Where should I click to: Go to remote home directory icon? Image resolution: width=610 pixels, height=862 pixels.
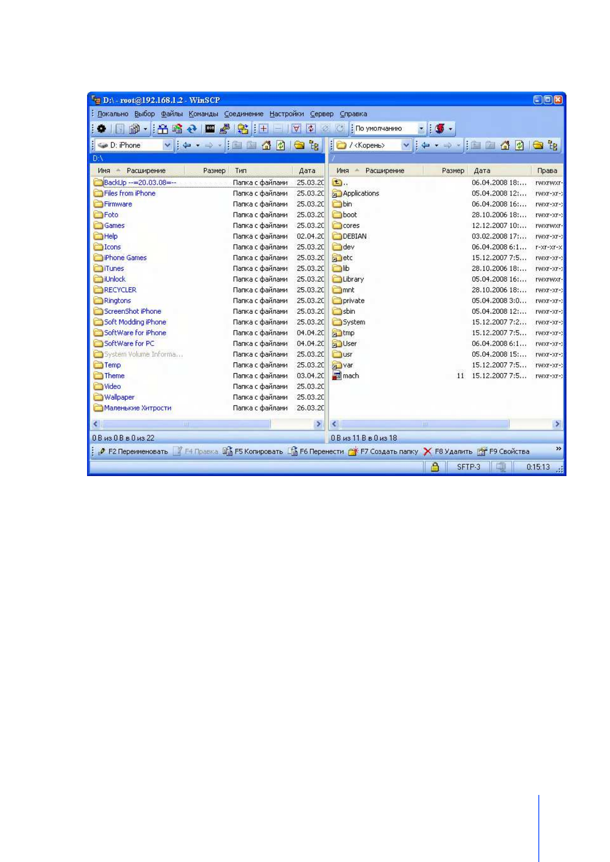505,145
